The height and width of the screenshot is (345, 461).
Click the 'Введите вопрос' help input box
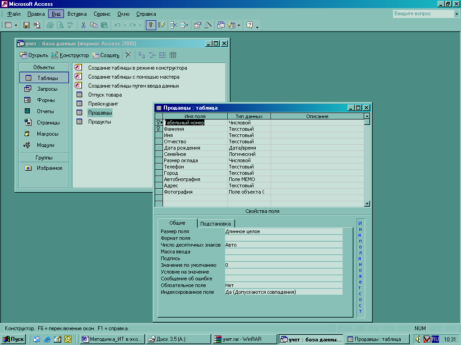tap(423, 14)
